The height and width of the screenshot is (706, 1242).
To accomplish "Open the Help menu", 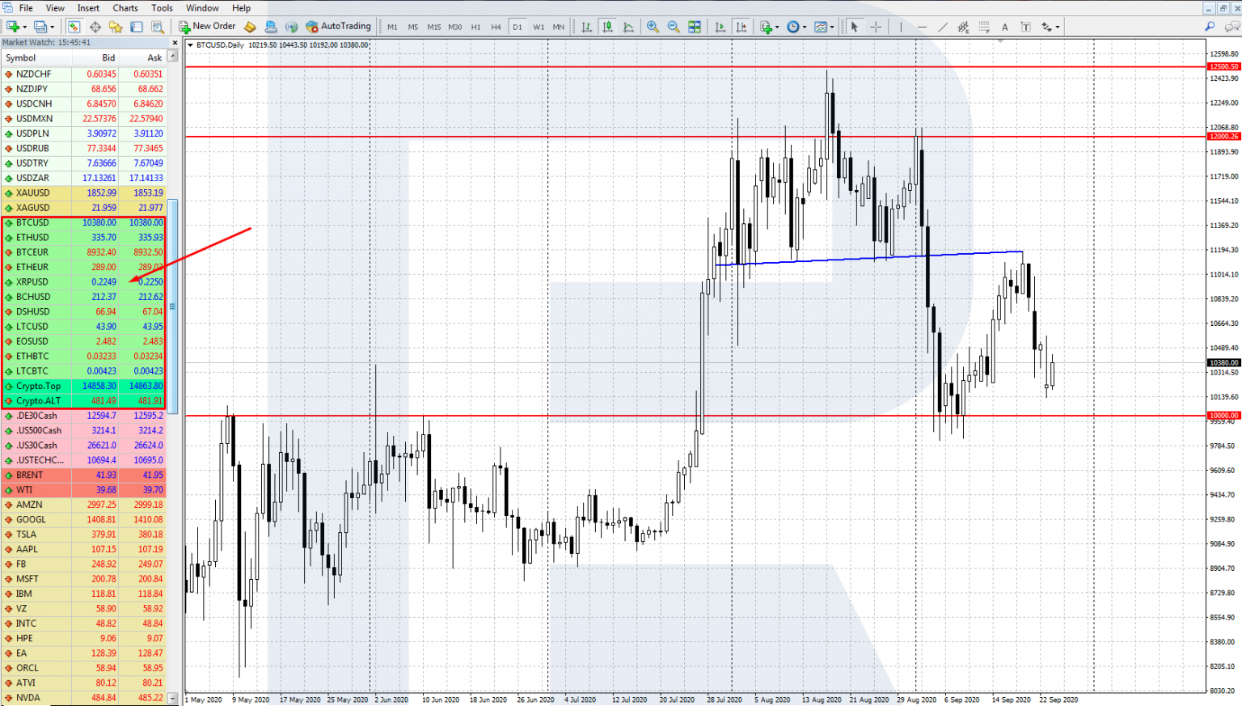I will 241,8.
